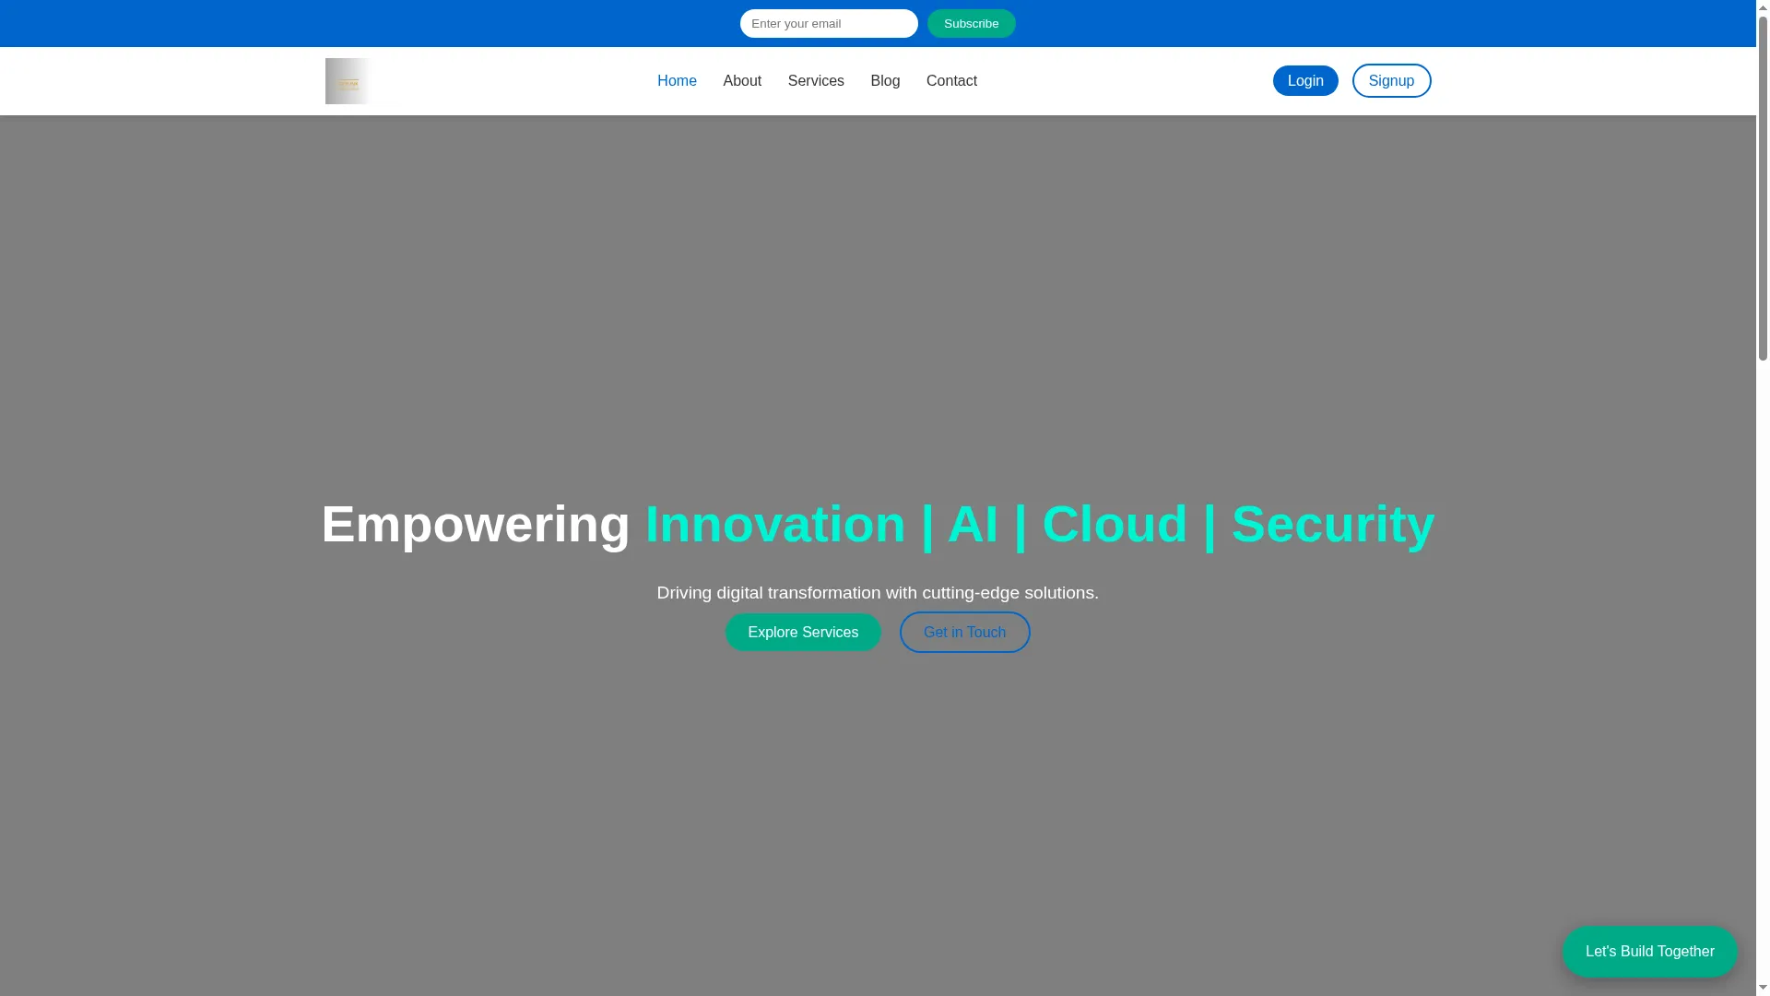Click the company logo in navbar
The height and width of the screenshot is (996, 1770).
(x=348, y=81)
